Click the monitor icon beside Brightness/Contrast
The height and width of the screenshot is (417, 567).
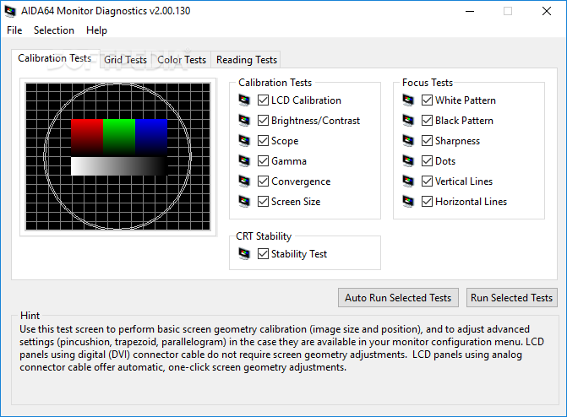coord(244,121)
